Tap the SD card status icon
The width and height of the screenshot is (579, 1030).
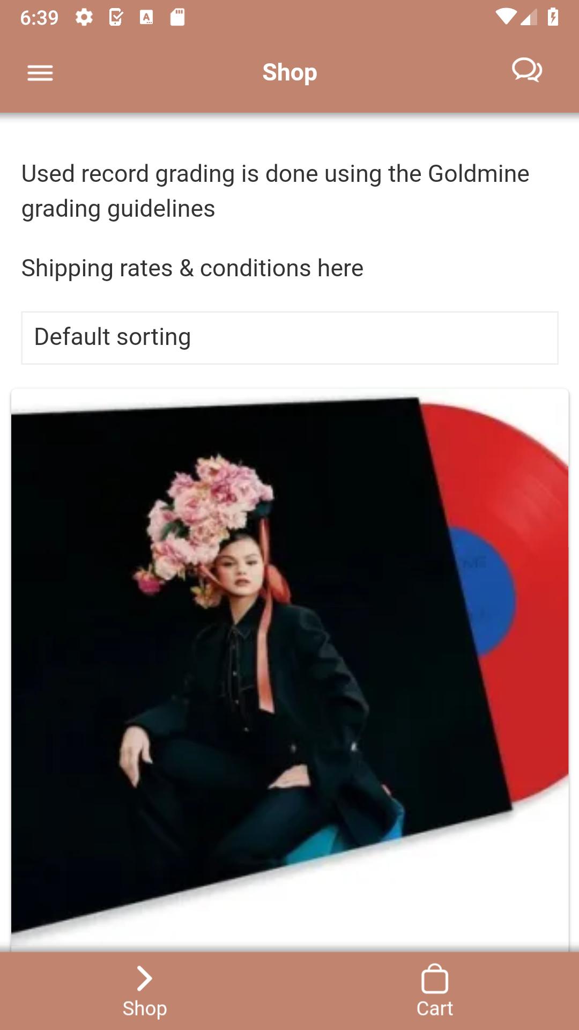click(x=177, y=18)
